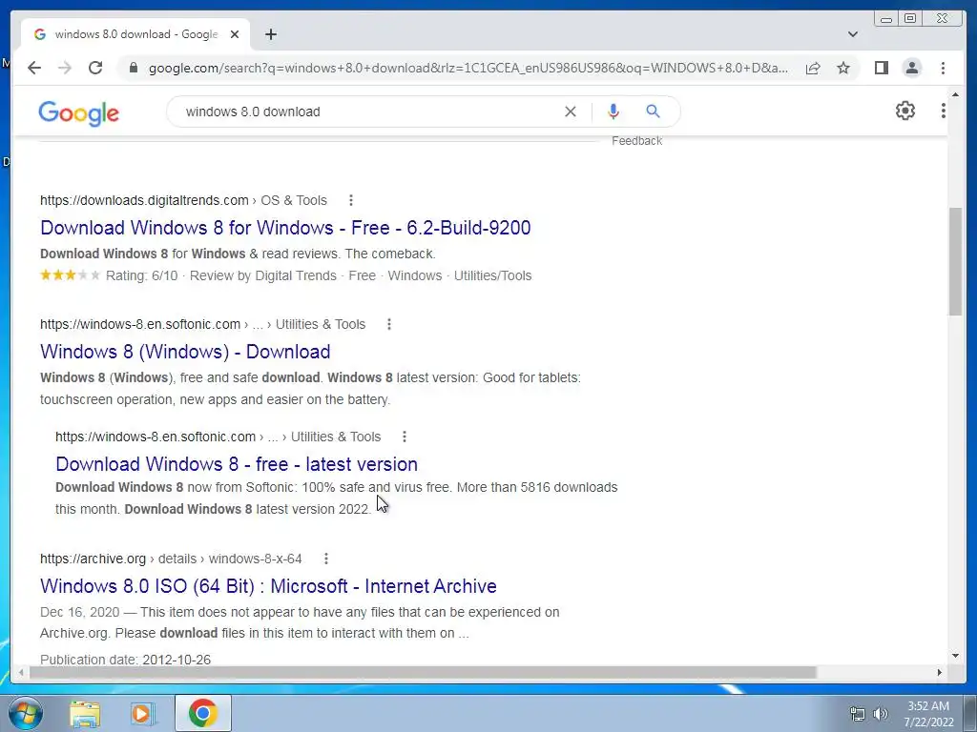Open Windows Explorer from taskbar
Screen dimensions: 977x732
pos(85,713)
